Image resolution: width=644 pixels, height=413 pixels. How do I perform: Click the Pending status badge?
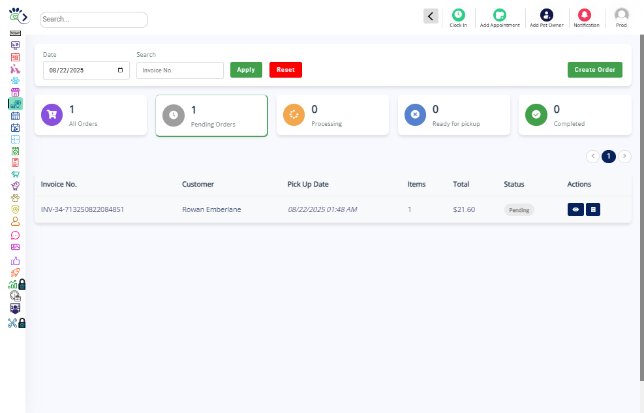click(519, 210)
